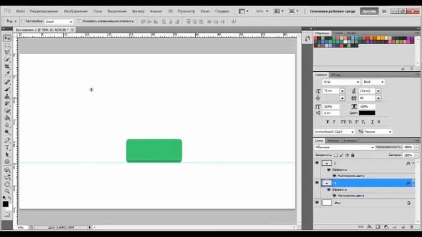Select the 3D Rotate tool
Screen dimensions: 422x237
pos(7,170)
